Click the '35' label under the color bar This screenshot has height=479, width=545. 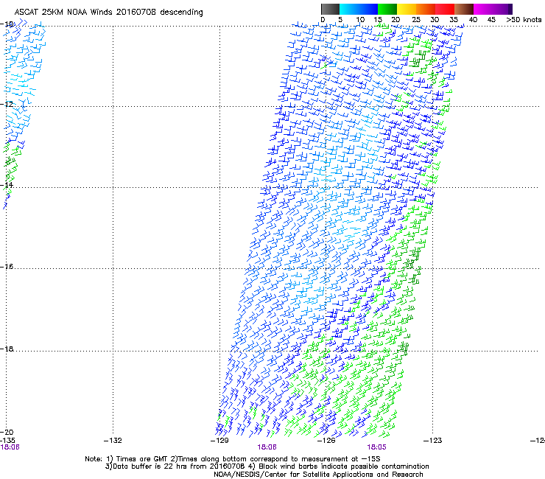454,19
